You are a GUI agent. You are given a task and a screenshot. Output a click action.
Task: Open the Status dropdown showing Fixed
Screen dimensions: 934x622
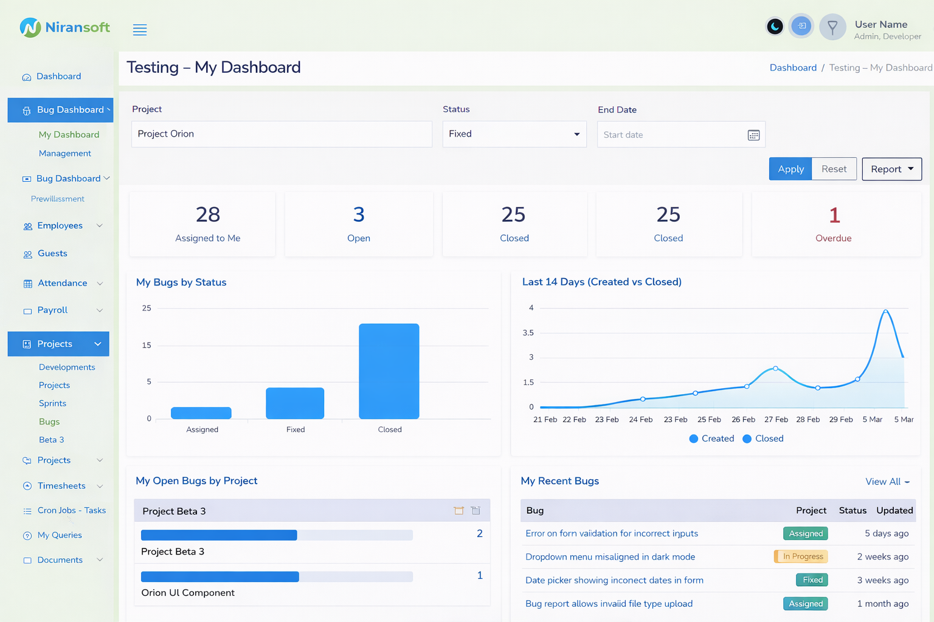coord(514,134)
